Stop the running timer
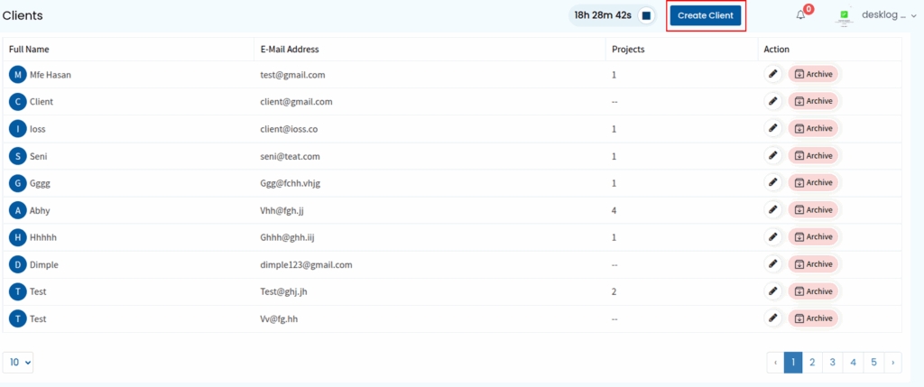The height and width of the screenshot is (387, 924). [646, 15]
